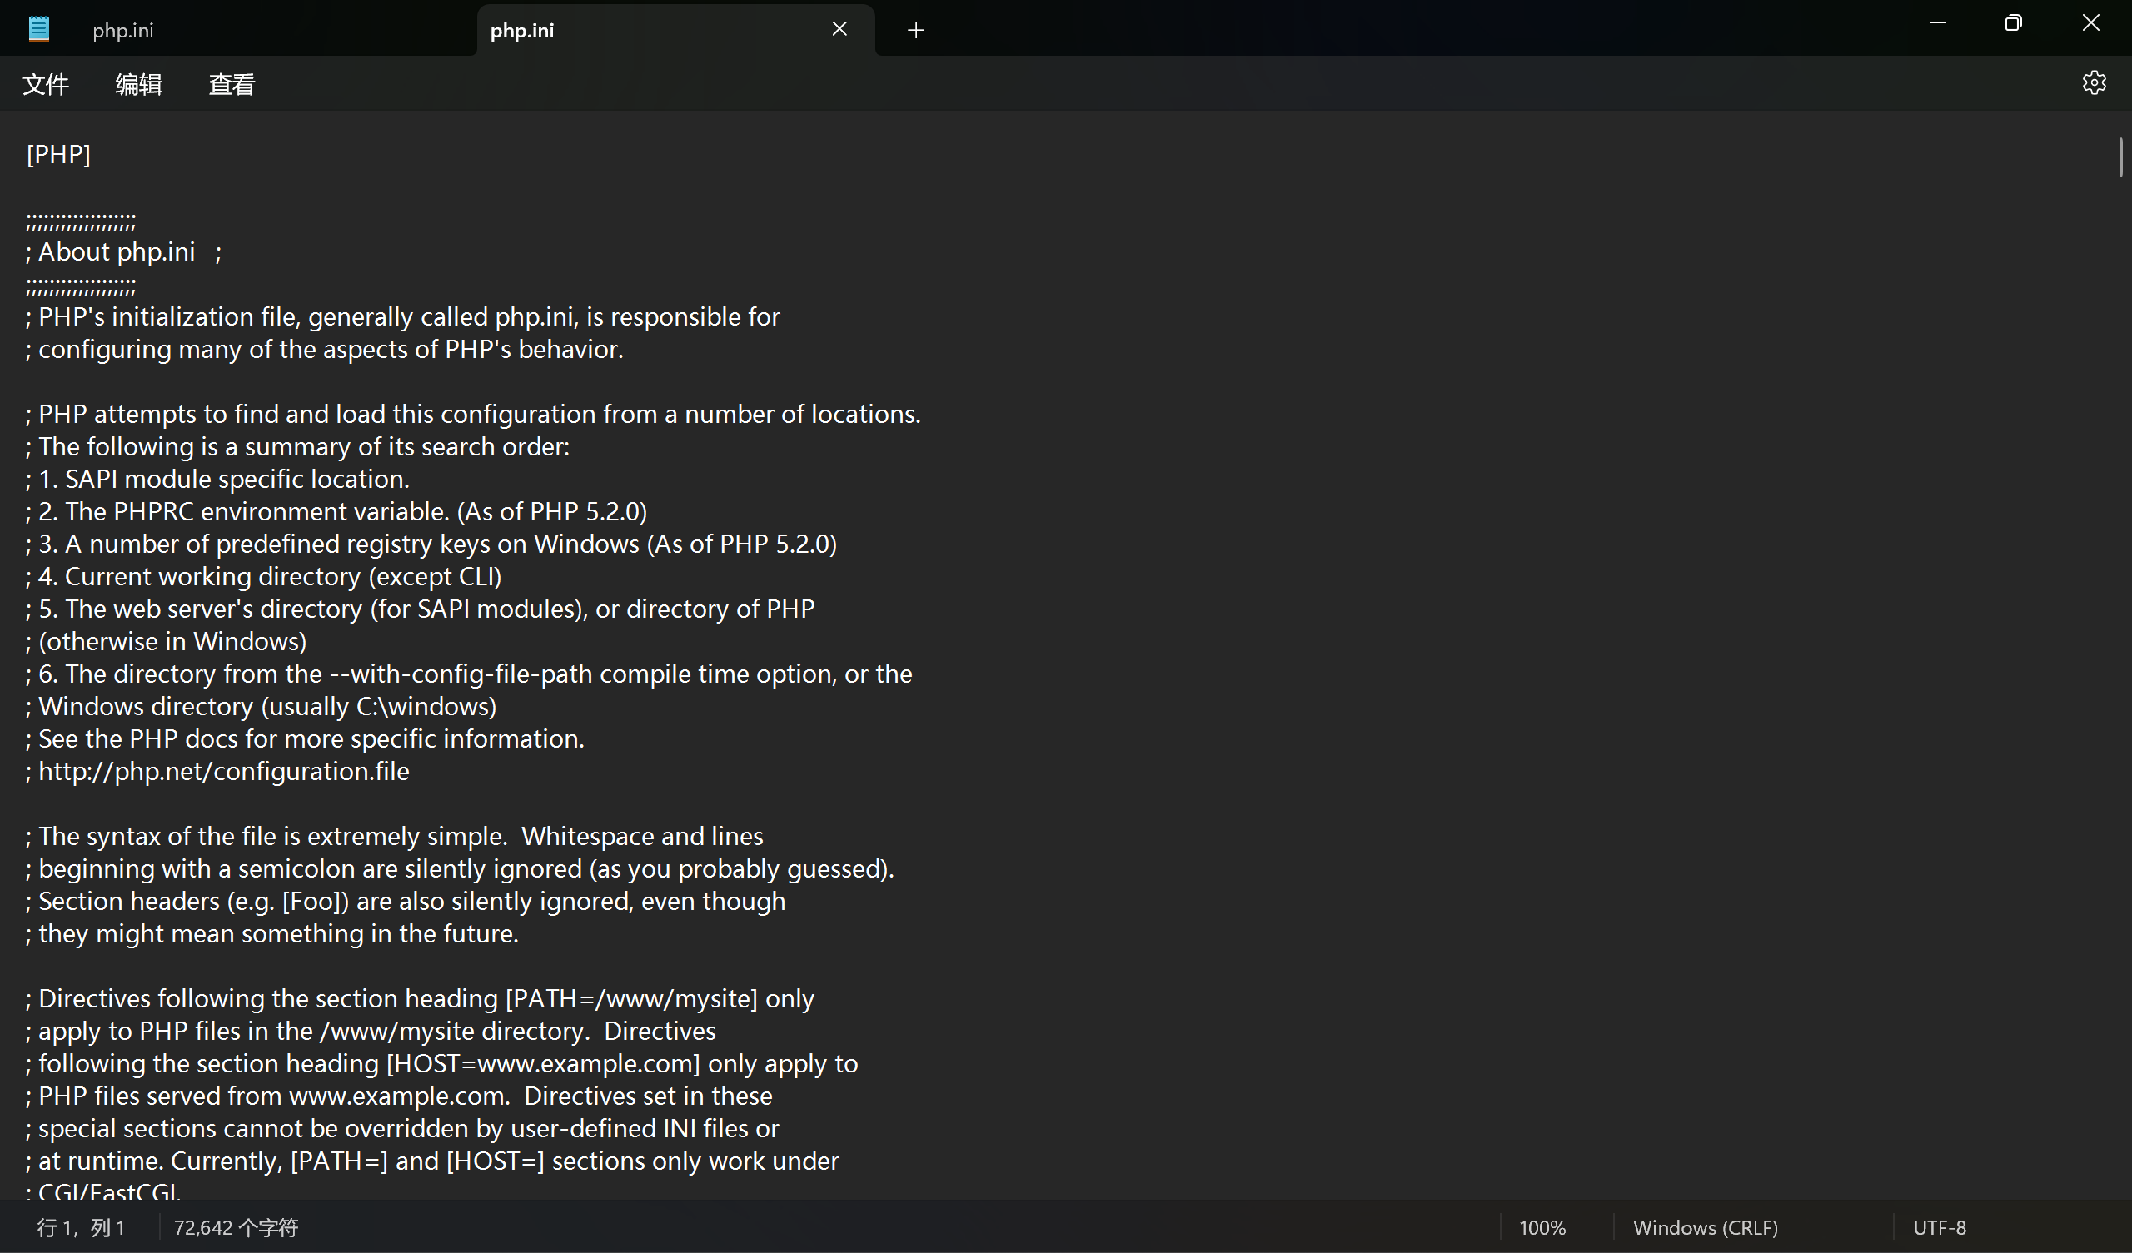Click line '; Windows directory (usually C:\windows)'
The image size is (2132, 1253).
[x=262, y=707]
